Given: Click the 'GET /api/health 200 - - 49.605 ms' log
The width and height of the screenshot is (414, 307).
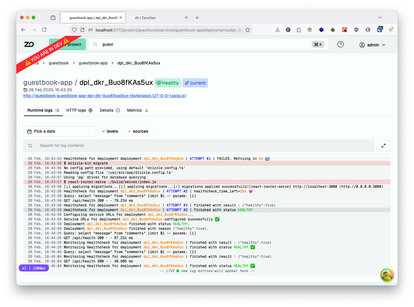Looking at the screenshot, I should point(207,261).
